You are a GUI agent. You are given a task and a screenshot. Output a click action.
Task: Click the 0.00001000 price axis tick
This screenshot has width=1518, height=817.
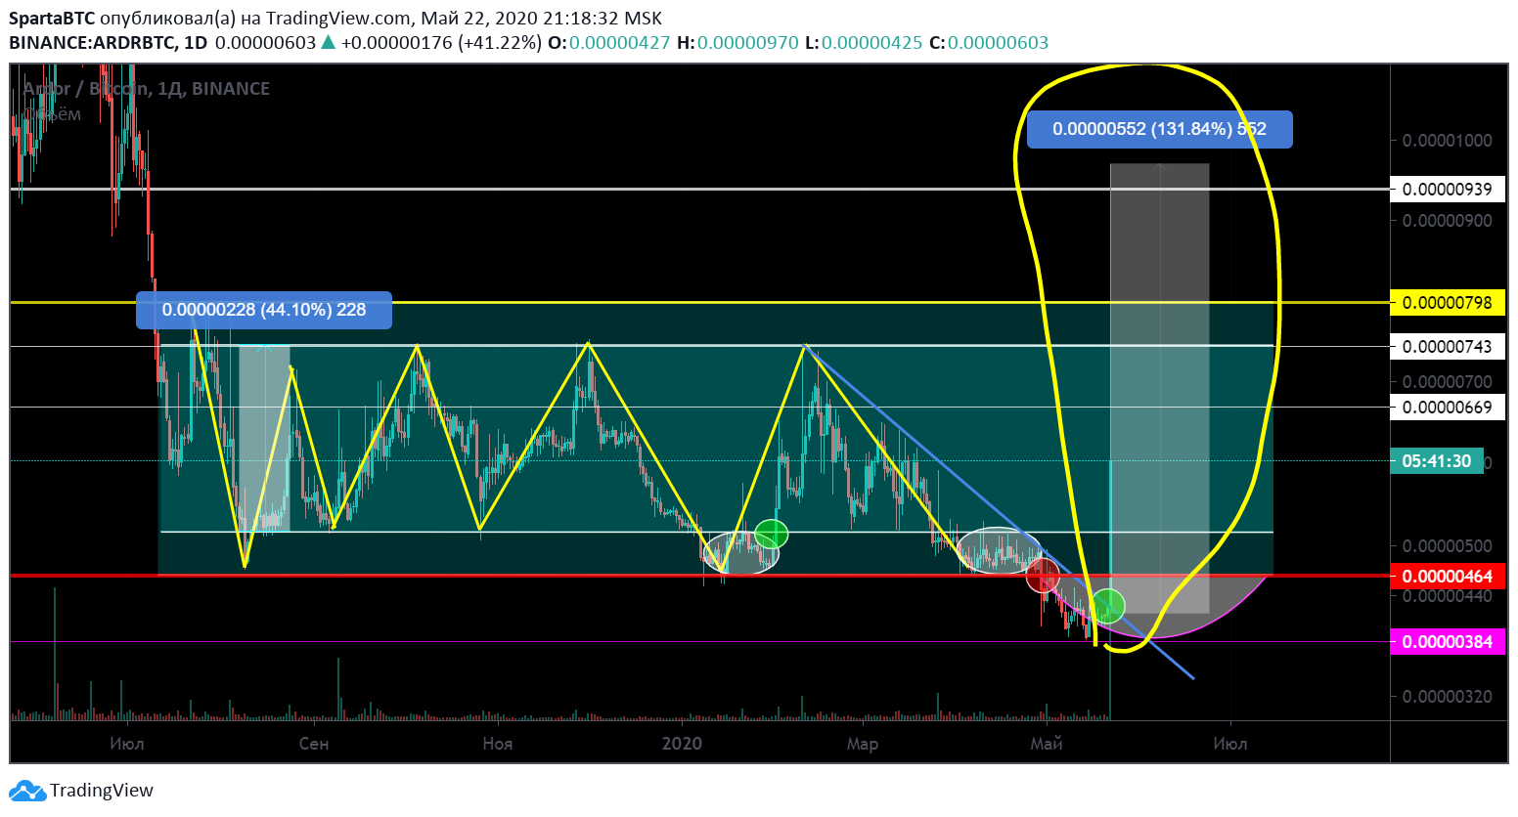1448,141
